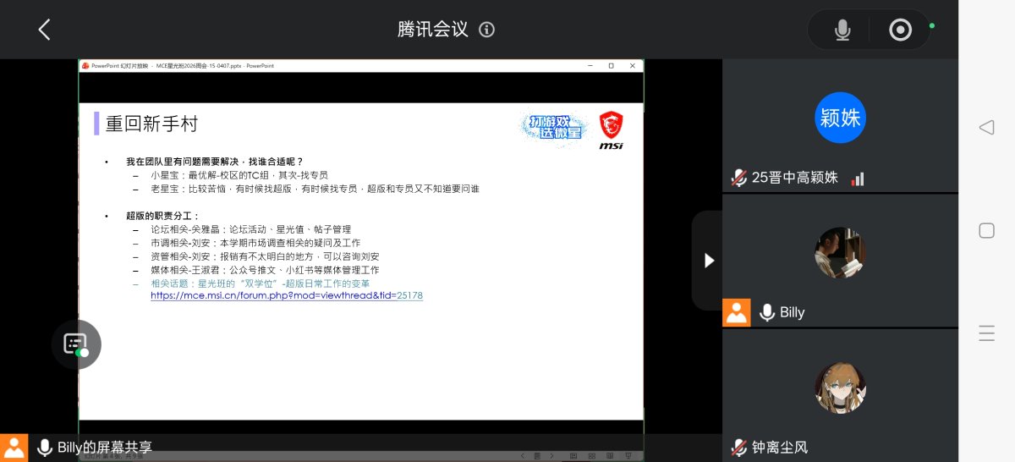Click the 腾讯会议 meeting title
Image resolution: width=1015 pixels, height=462 pixels.
[433, 30]
